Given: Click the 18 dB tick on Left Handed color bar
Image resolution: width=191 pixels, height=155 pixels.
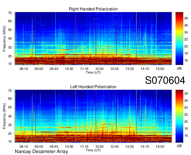Looking at the screenshot, I should point(186,129).
